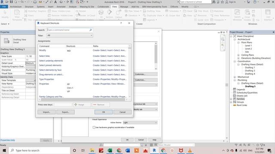Click the shopping cart icon in title bar
The image size is (275, 154).
(248, 2)
